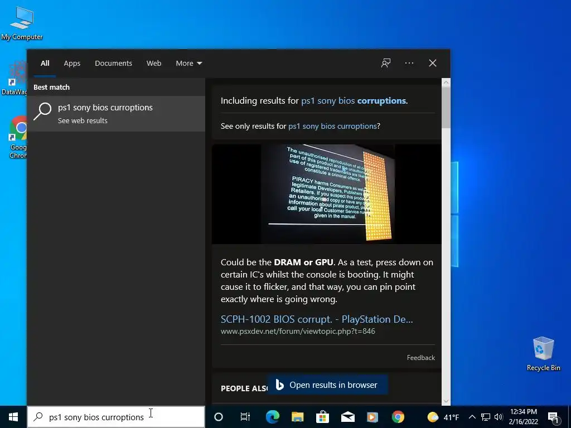Select the My Computer desktop icon

click(22, 23)
